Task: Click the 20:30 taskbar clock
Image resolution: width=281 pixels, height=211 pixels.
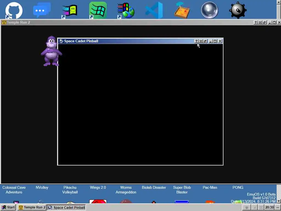Action: coord(269,207)
